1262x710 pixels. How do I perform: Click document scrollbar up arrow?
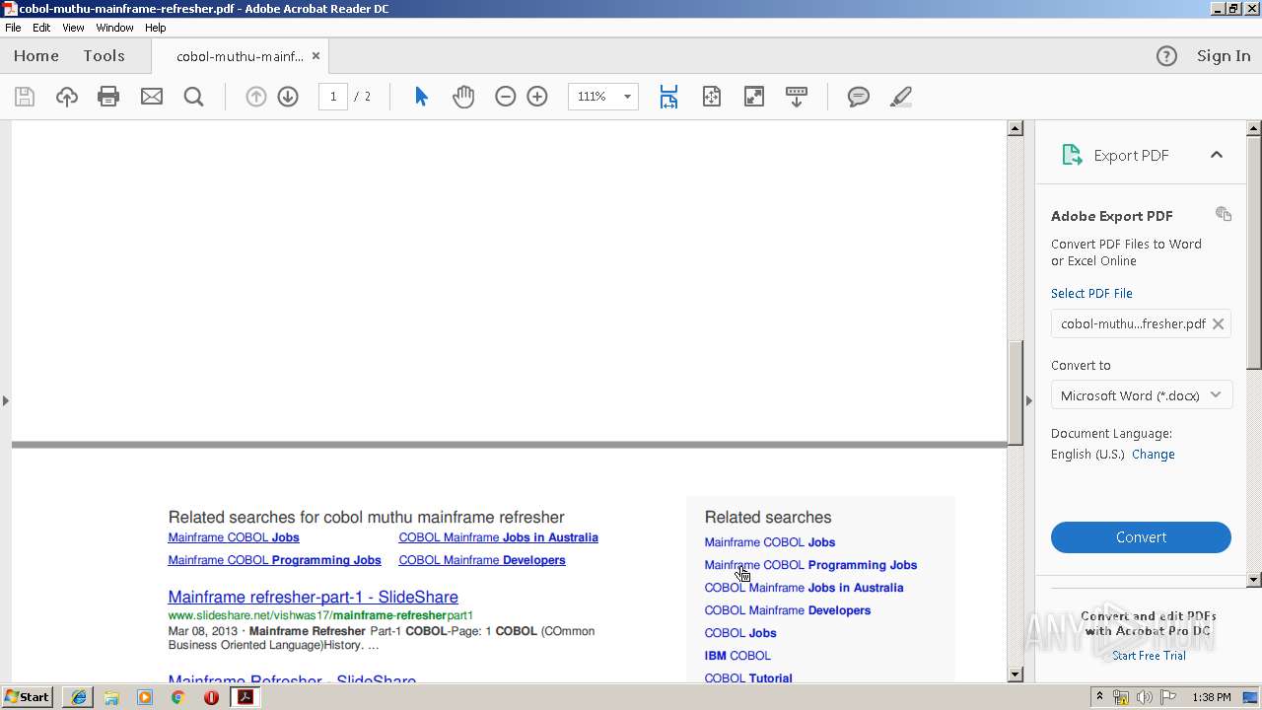tap(1016, 128)
